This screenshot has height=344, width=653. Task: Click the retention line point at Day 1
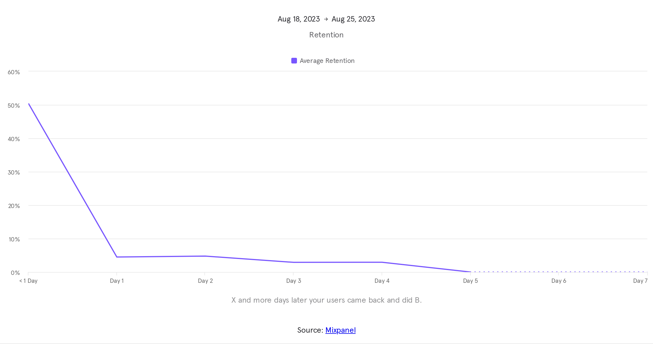117,257
